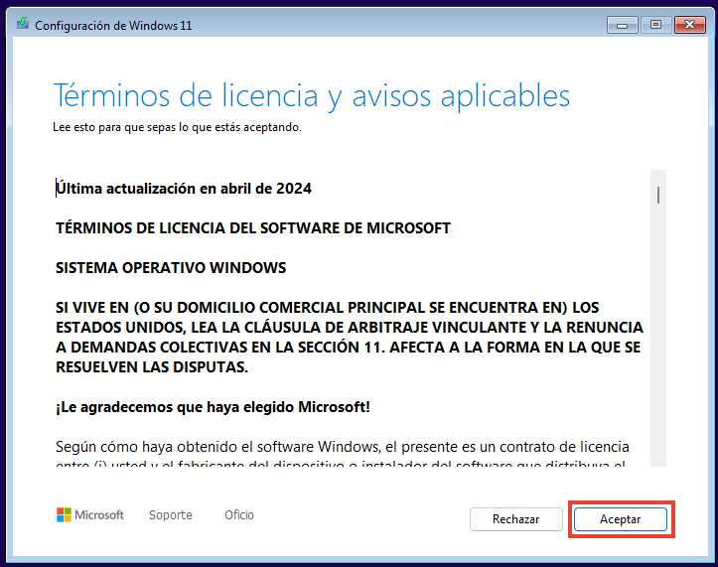Image resolution: width=718 pixels, height=567 pixels.
Task: Click the "Términos de licencia y avisos aplicables" heading
Action: 311,95
